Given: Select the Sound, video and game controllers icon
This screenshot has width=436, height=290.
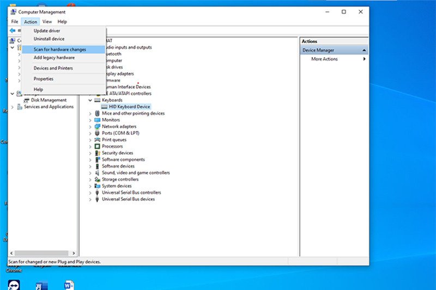Looking at the screenshot, I should 98,172.
